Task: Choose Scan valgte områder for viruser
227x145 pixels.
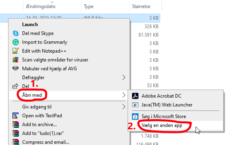Action: click(x=69, y=60)
